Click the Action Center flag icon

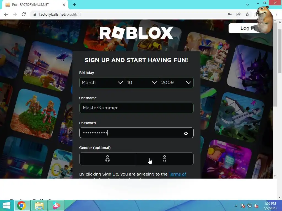tap(243, 206)
